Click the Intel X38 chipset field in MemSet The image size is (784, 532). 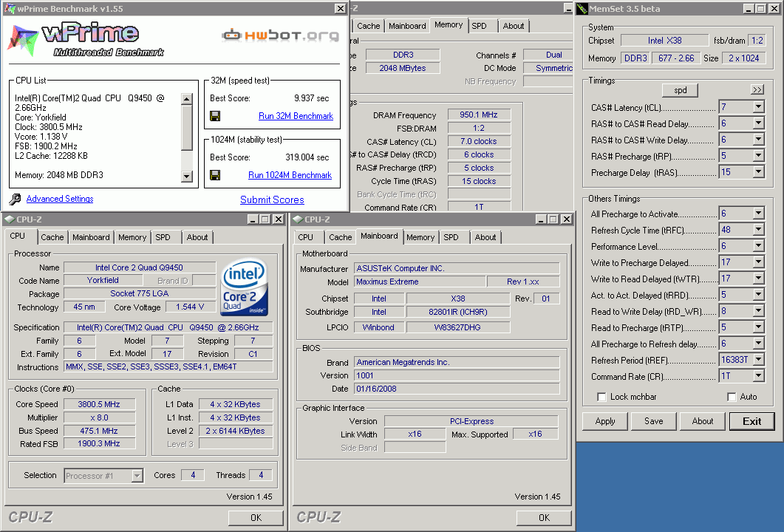pyautogui.click(x=664, y=41)
